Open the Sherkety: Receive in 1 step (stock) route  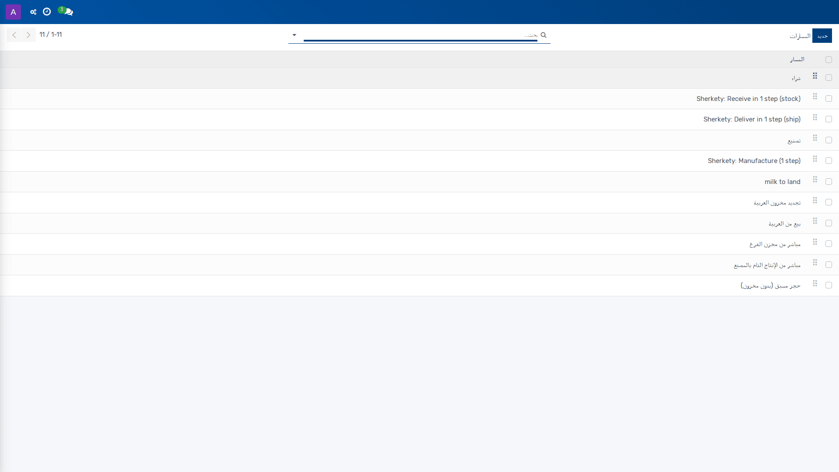(x=748, y=99)
